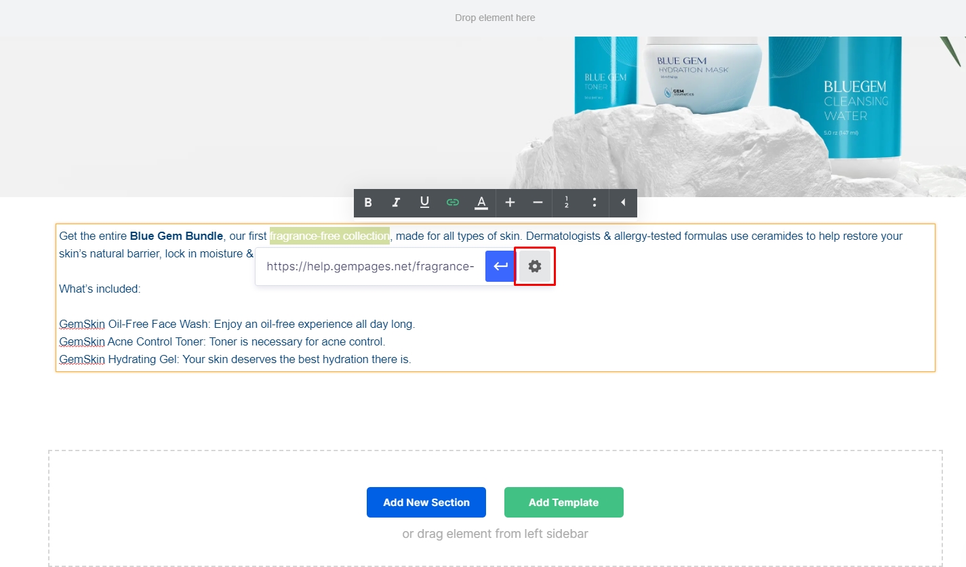Decrease font size with minus icon
This screenshot has width=966, height=567.
coord(538,203)
